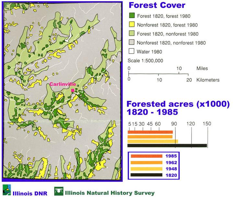
Task: Click the yellow nonforest 1820 legend swatch
Action: 132,25
